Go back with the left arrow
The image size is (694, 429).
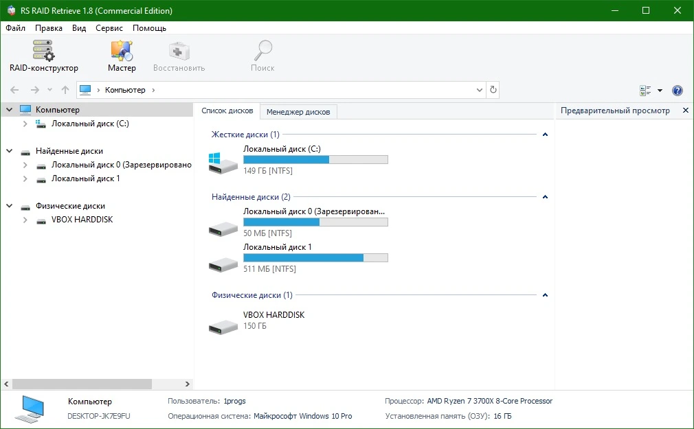click(x=14, y=90)
